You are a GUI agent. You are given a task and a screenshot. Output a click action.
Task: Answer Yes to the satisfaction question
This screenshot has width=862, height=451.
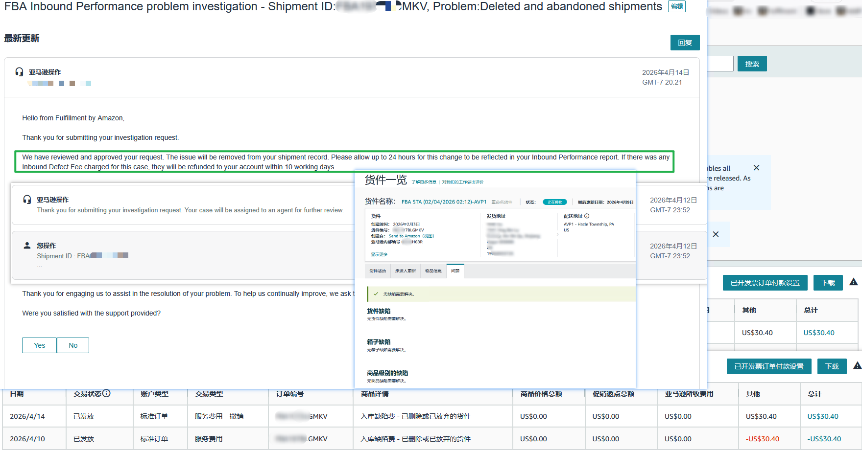tap(39, 345)
